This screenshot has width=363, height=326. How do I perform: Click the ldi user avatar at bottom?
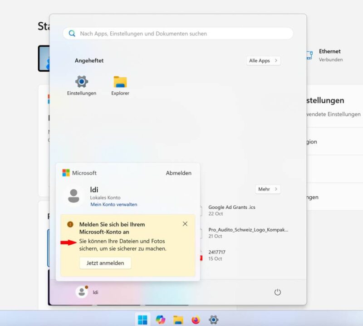pos(82,292)
